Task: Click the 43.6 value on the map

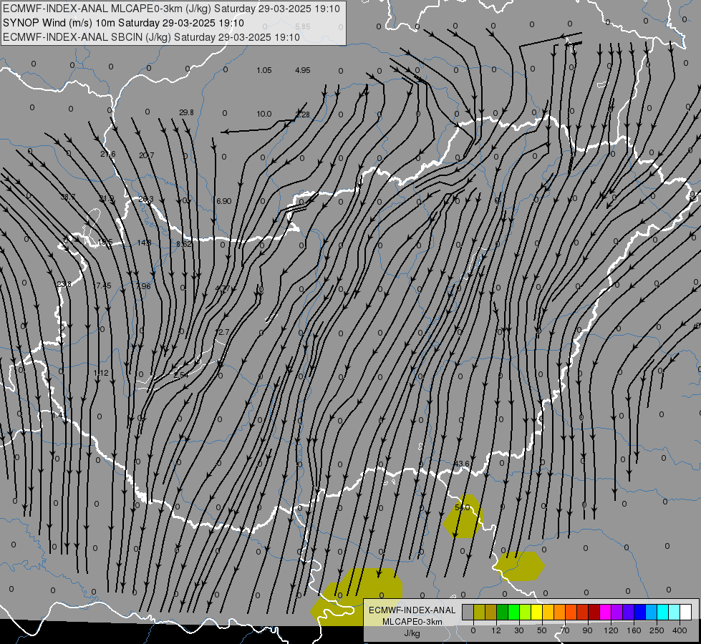Action: pyautogui.click(x=461, y=464)
